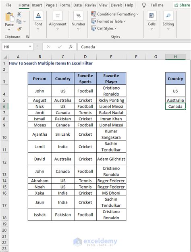Screen dimensions: 191x252
Task: Select the Format Painter brush icon
Action: [19, 29]
